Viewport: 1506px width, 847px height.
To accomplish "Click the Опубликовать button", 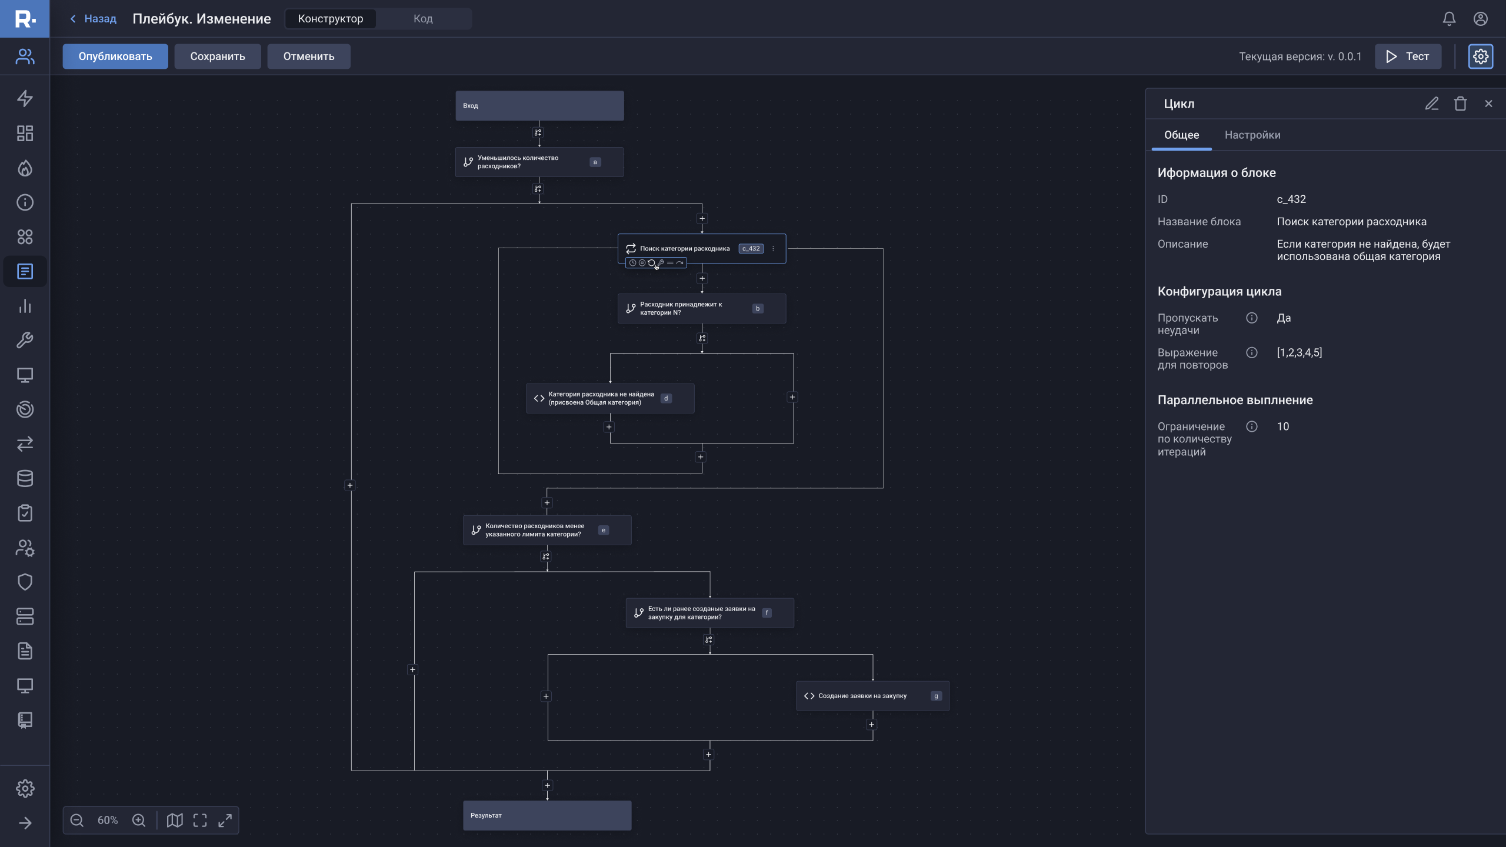I will (115, 56).
